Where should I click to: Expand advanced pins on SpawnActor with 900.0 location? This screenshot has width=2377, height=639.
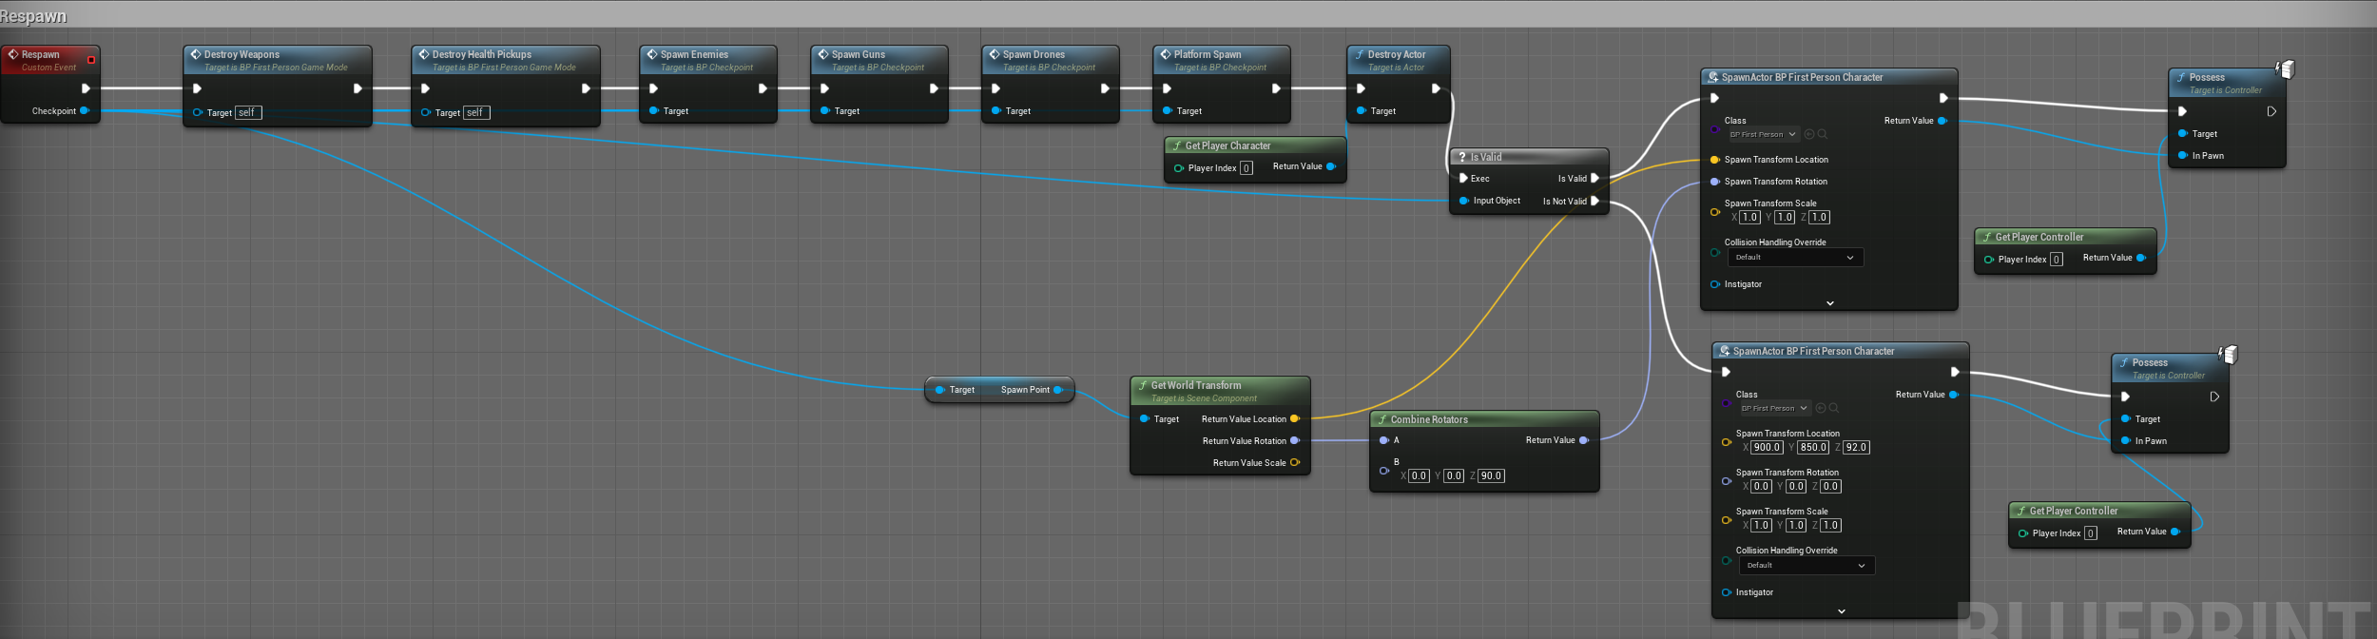pyautogui.click(x=1842, y=611)
